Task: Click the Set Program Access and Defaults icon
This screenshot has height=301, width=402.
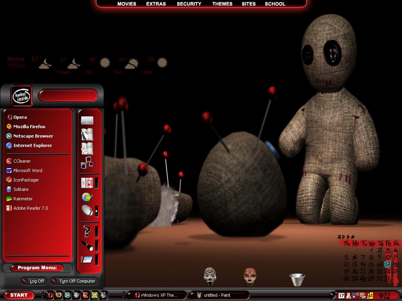Action: click(x=87, y=197)
